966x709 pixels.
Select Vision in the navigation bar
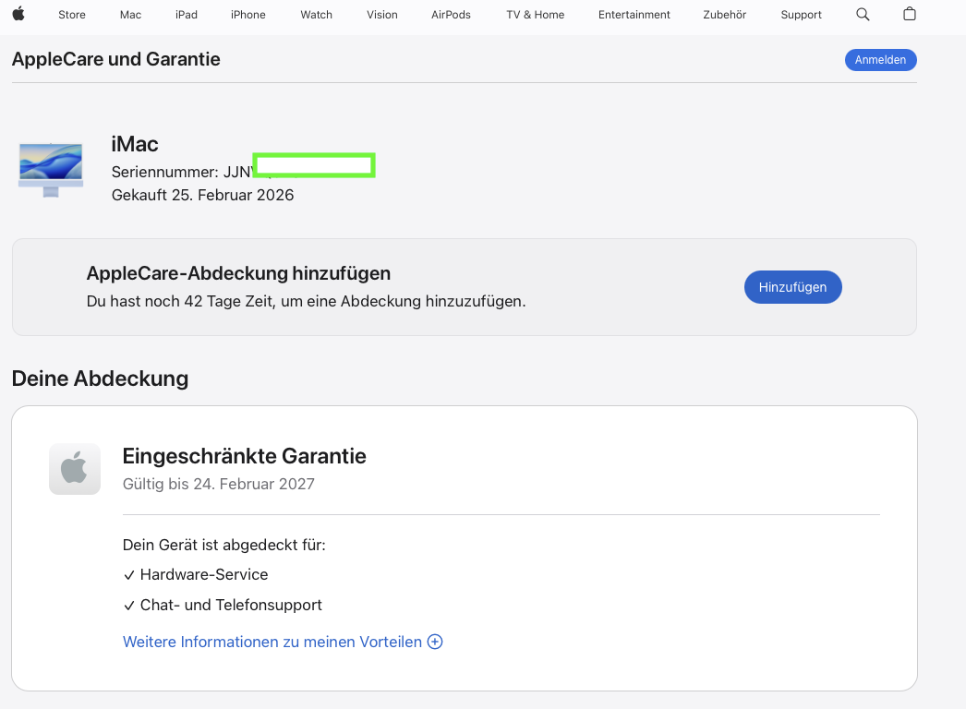(x=381, y=15)
